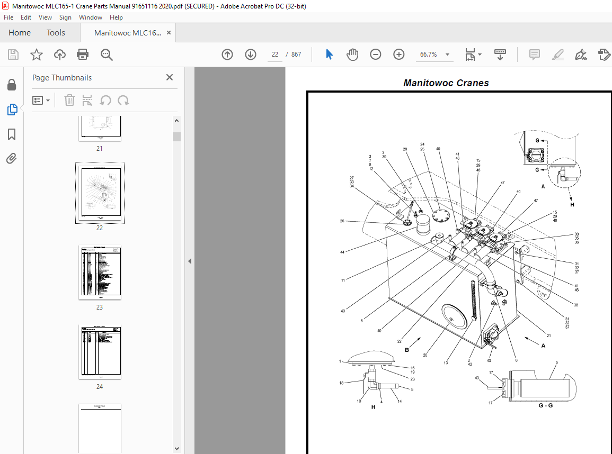Click the upload to cloud icon
Viewport: 612px width, 454px height.
point(60,55)
